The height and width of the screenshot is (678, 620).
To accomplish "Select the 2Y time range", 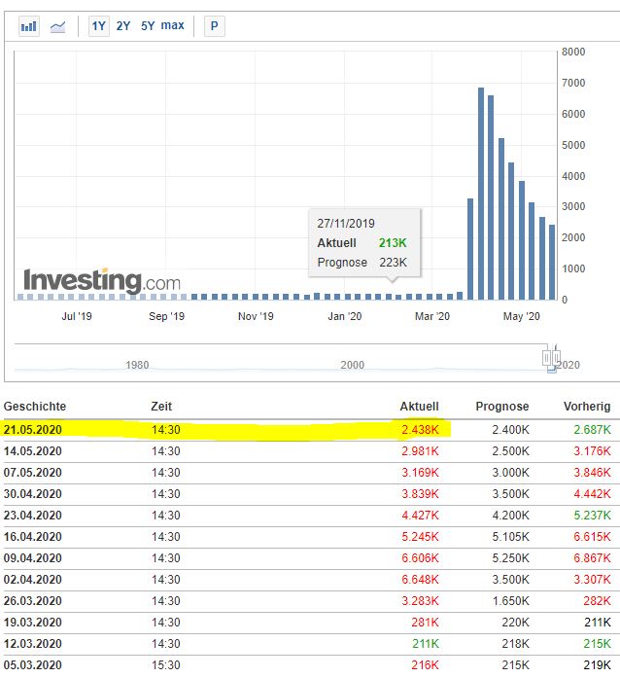I will click(x=123, y=26).
